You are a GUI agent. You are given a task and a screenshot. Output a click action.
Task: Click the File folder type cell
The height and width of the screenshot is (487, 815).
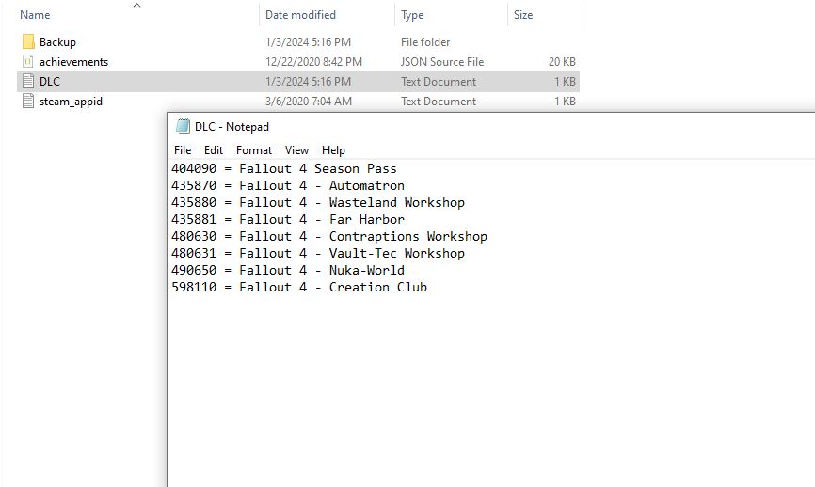coord(425,42)
